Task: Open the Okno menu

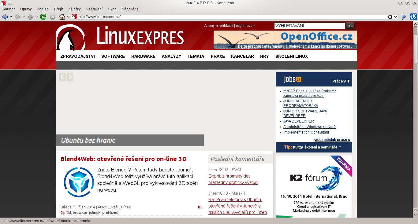Action: (112, 9)
